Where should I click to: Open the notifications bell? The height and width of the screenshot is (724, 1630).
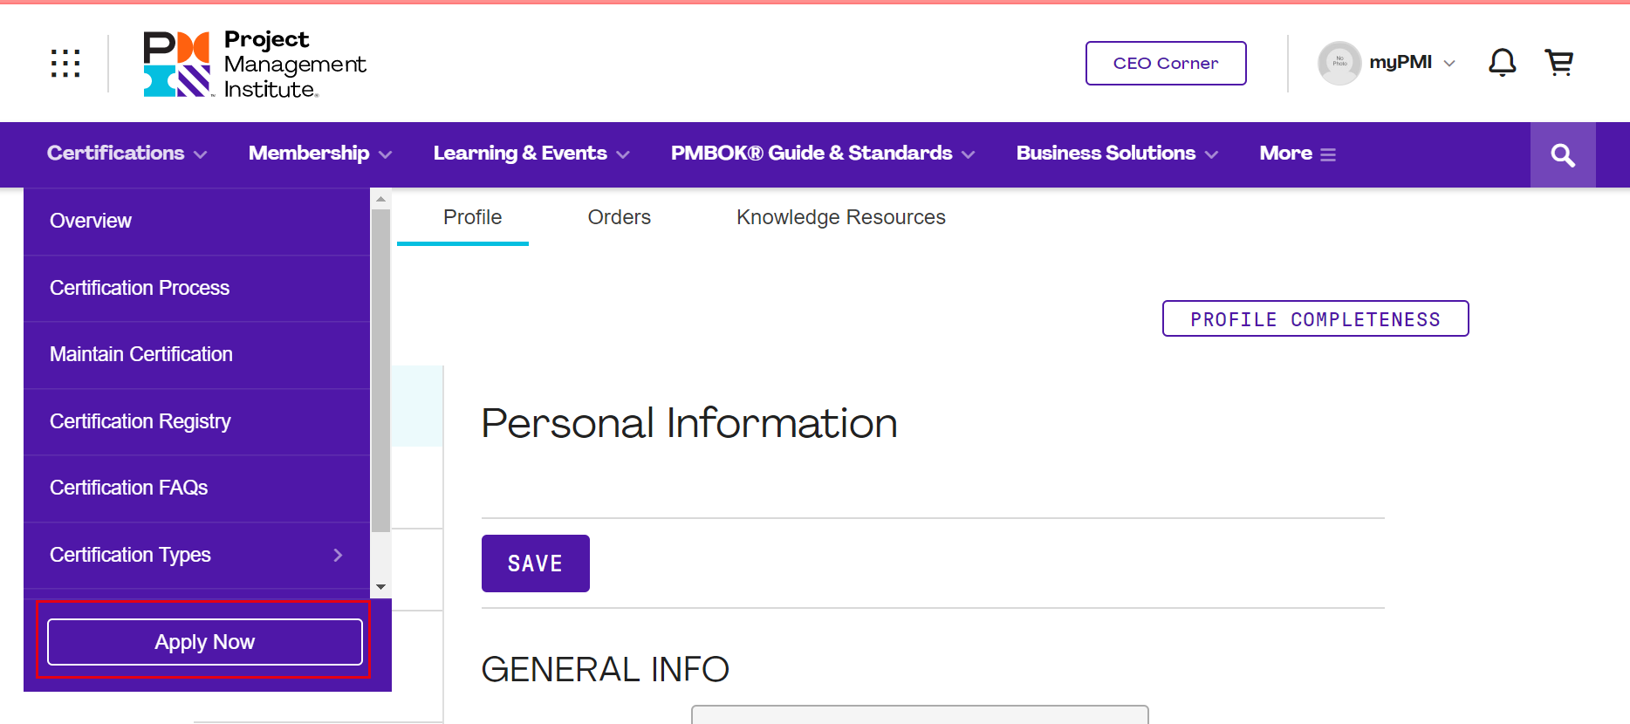[1502, 63]
